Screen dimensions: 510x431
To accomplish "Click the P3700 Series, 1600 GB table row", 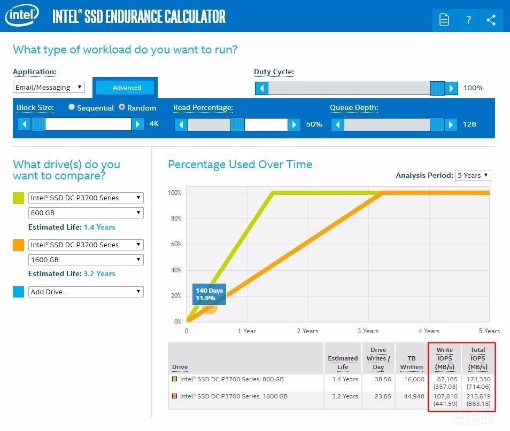I will tap(331, 400).
